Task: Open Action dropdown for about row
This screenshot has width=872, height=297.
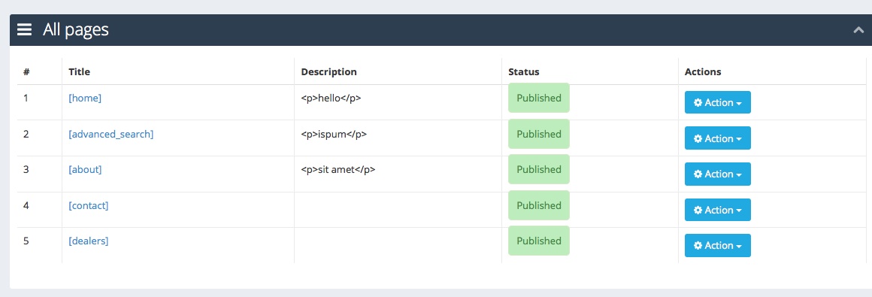Action: coord(717,174)
